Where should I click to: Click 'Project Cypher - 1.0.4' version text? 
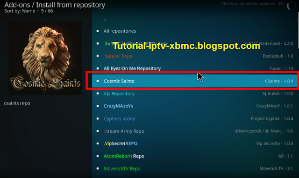pos(272,119)
